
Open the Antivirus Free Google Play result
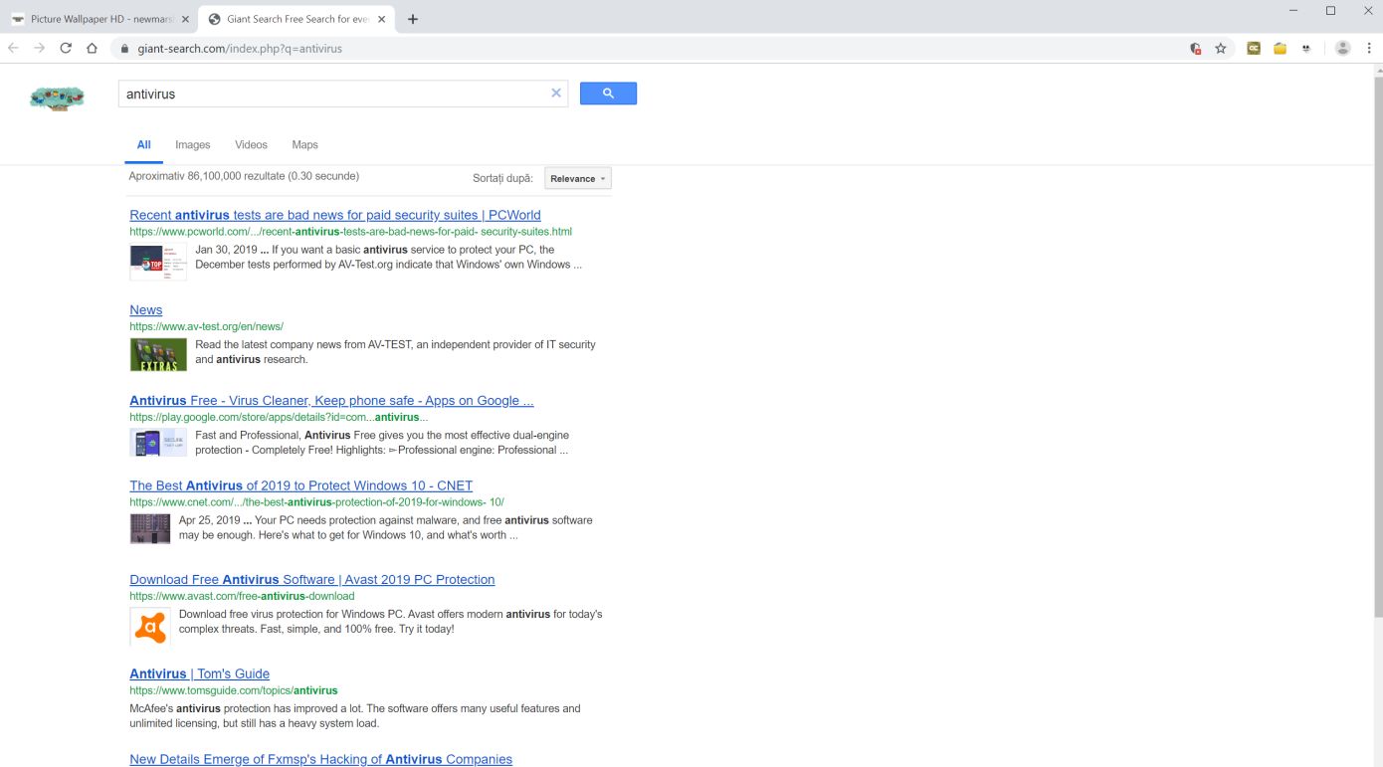[x=331, y=401]
